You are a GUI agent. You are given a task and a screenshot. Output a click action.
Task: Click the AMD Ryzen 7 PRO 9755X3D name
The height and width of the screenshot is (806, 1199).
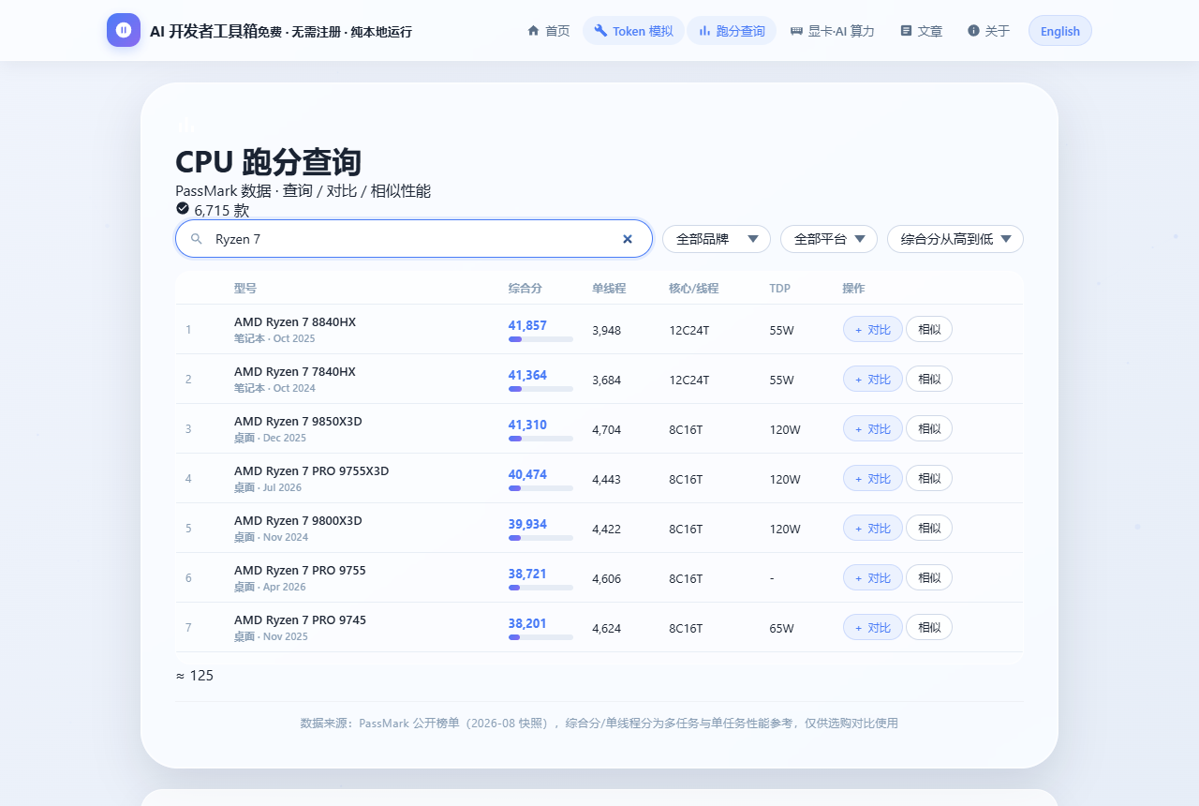point(311,470)
